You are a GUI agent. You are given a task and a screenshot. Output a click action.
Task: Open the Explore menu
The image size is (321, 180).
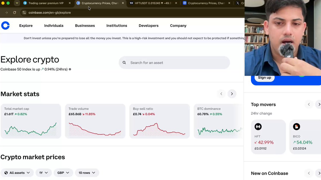click(26, 26)
